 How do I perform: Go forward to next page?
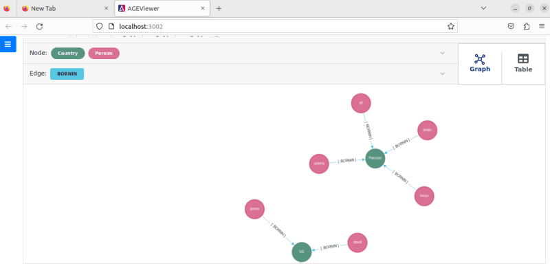point(24,26)
